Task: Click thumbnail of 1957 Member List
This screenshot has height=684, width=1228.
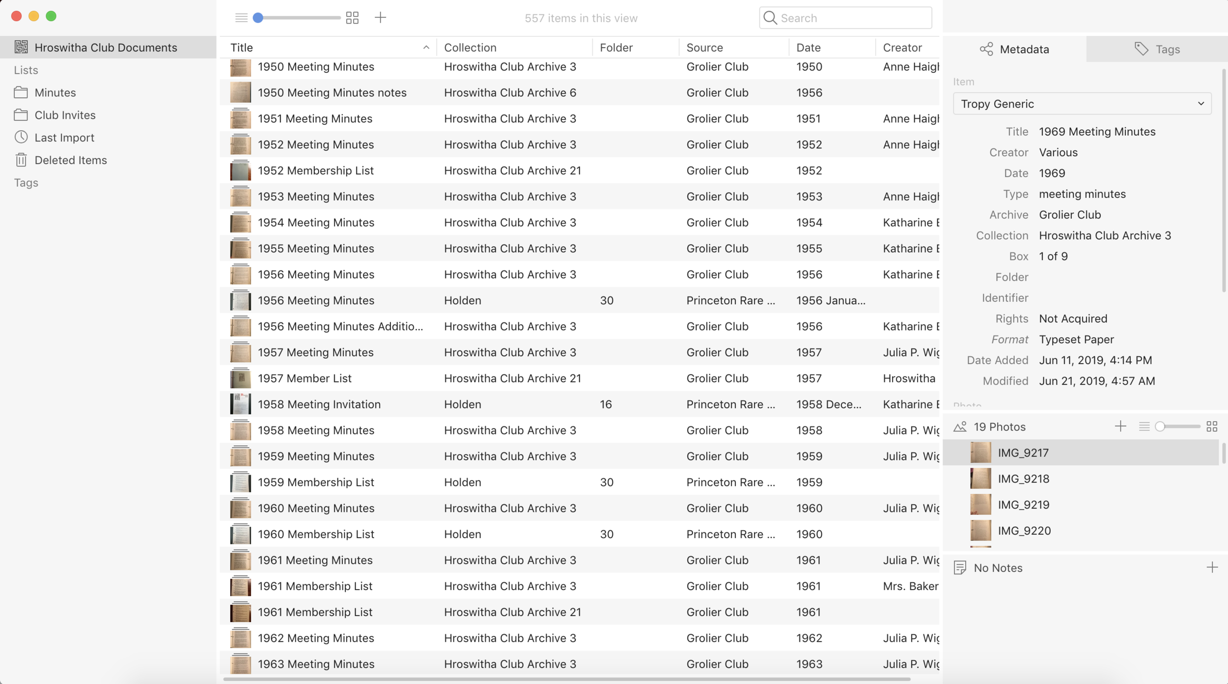Action: [241, 378]
